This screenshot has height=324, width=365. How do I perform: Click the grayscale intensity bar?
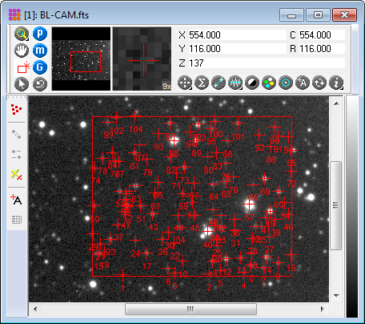352,206
